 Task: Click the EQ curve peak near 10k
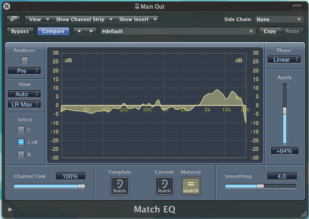click(x=232, y=91)
